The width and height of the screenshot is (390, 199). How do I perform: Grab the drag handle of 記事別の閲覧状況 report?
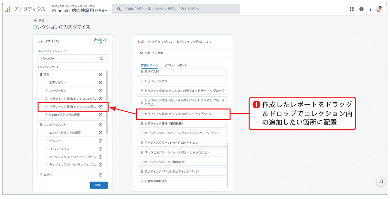coord(142,181)
